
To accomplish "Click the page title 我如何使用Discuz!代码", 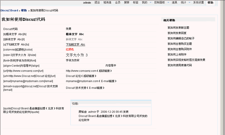I will pyautogui.click(x=23, y=19).
